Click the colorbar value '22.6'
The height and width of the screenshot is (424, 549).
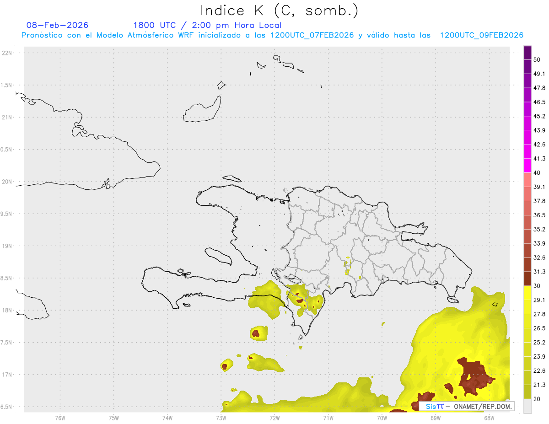point(539,371)
